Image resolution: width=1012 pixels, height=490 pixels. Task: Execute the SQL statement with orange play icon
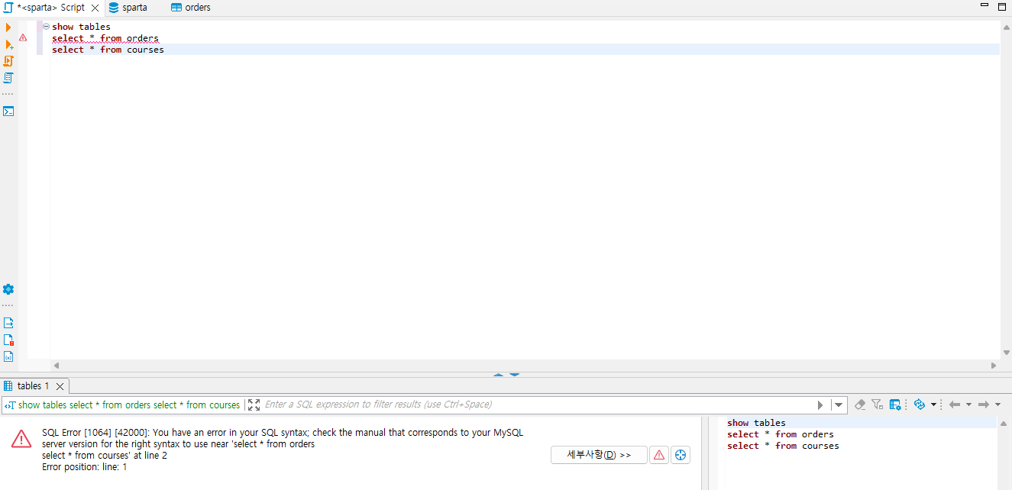[x=8, y=27]
